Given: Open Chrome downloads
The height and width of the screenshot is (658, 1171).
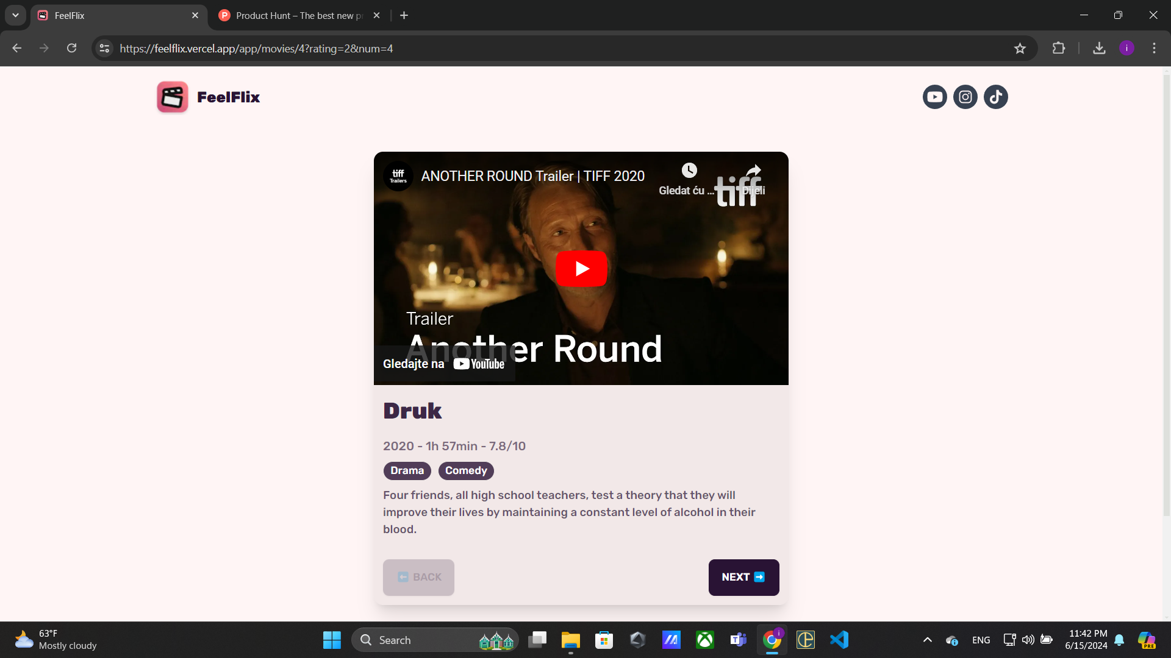Looking at the screenshot, I should click(x=1099, y=48).
